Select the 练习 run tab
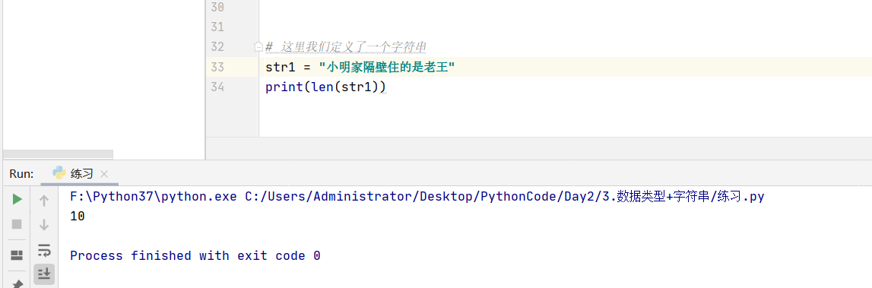The width and height of the screenshot is (872, 288). (80, 173)
